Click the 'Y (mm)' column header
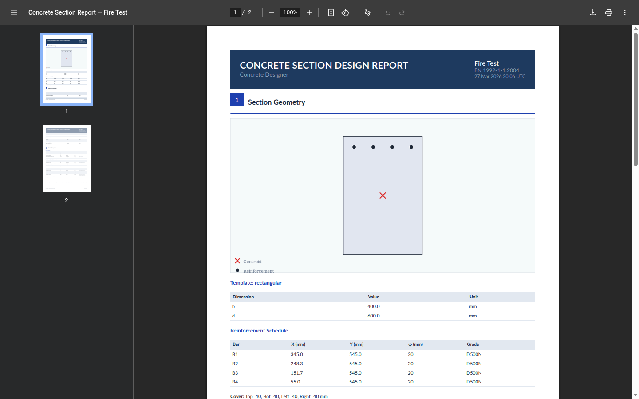The height and width of the screenshot is (399, 639). [x=357, y=344]
